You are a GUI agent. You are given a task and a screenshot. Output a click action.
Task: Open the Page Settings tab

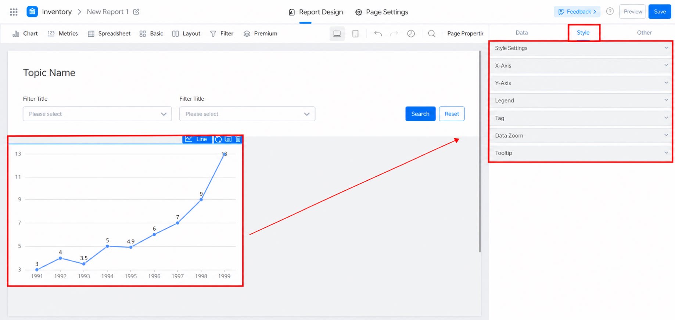click(381, 12)
